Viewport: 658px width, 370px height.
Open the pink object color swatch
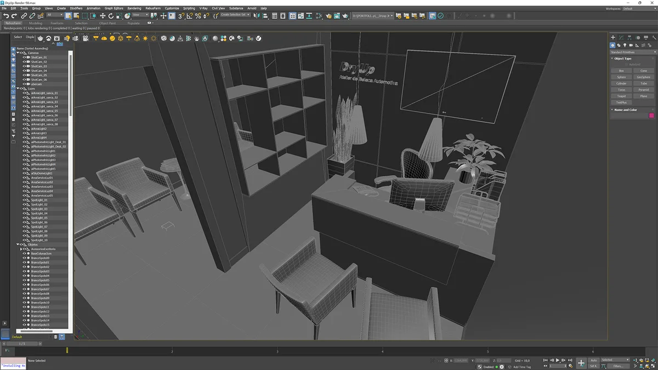click(651, 116)
